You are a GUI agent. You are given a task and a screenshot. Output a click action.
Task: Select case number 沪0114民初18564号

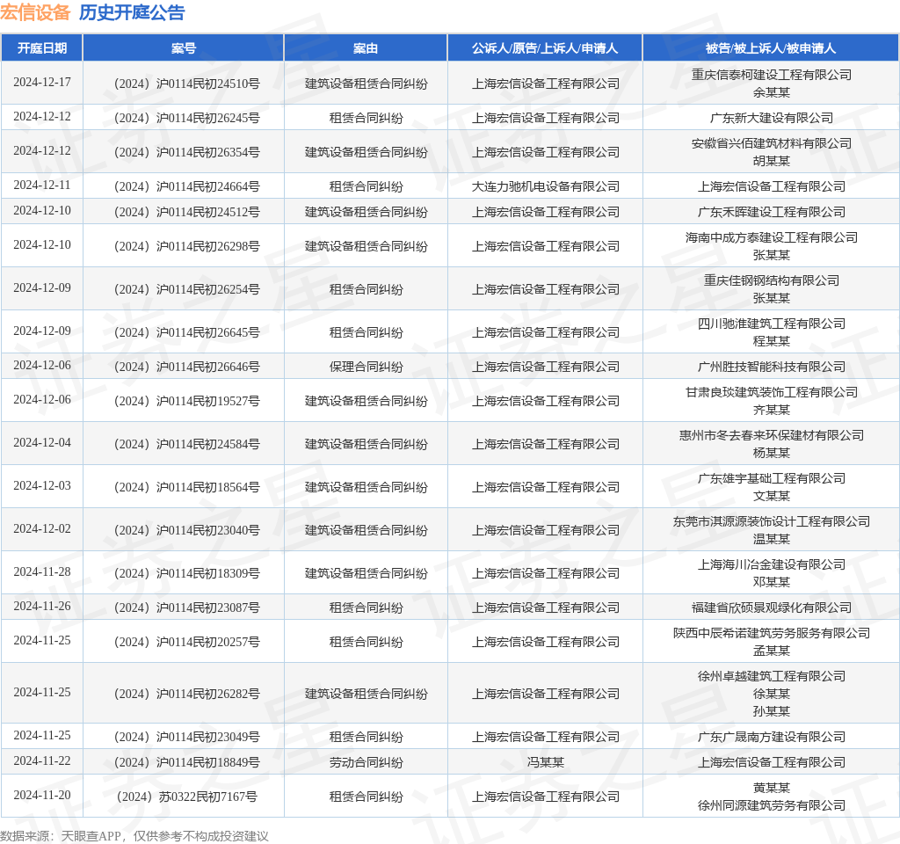click(187, 487)
